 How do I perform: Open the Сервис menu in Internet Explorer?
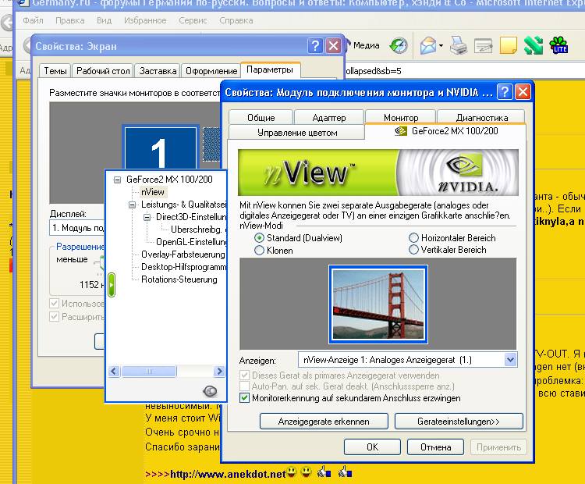tap(193, 20)
